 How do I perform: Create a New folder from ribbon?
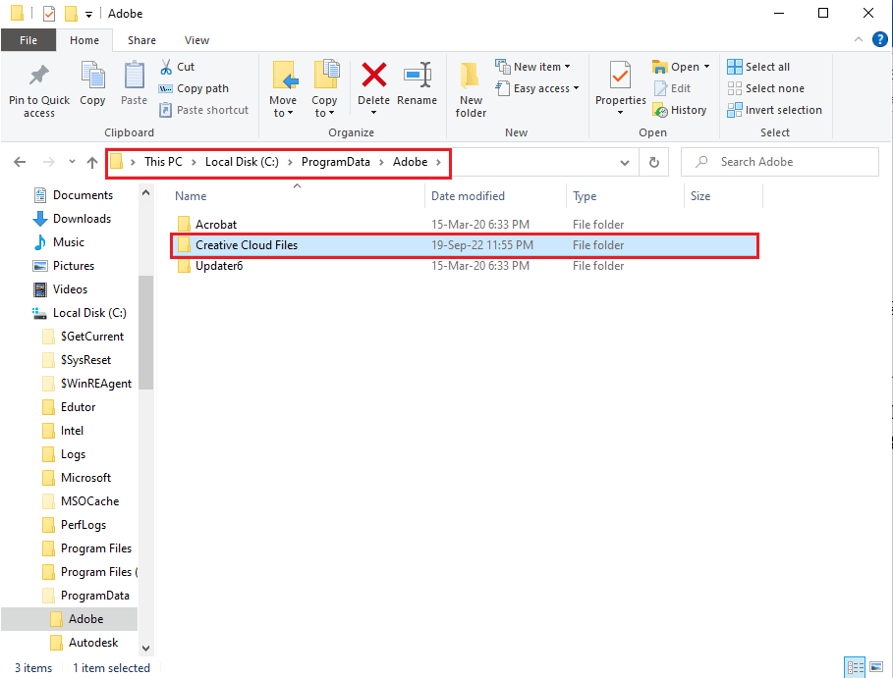click(x=471, y=90)
